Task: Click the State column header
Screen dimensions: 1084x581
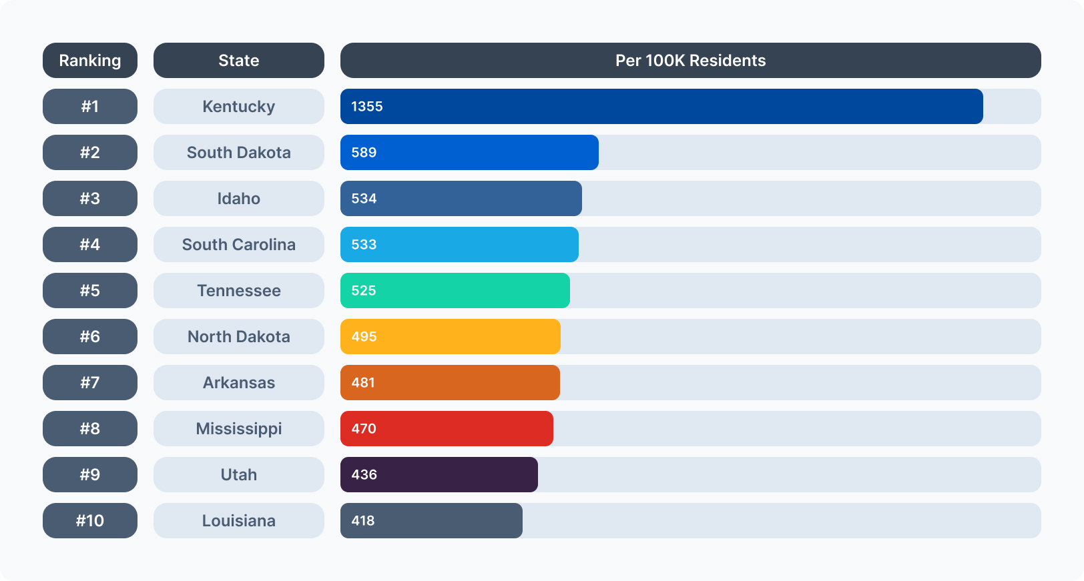Action: 238,61
